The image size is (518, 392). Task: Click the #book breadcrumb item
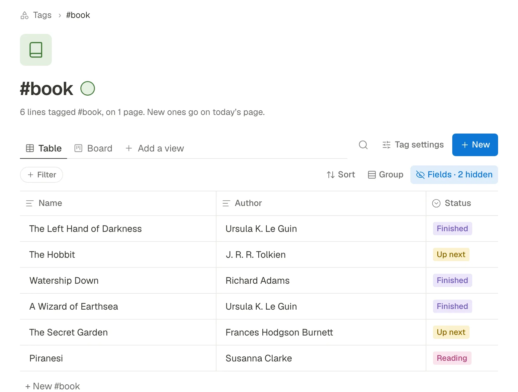(x=78, y=15)
